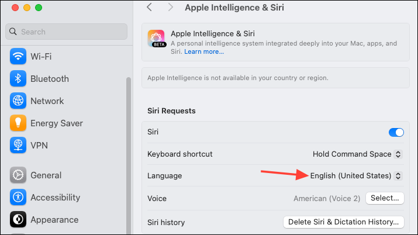
Task: Click the region unavailable notice text
Action: pos(238,78)
